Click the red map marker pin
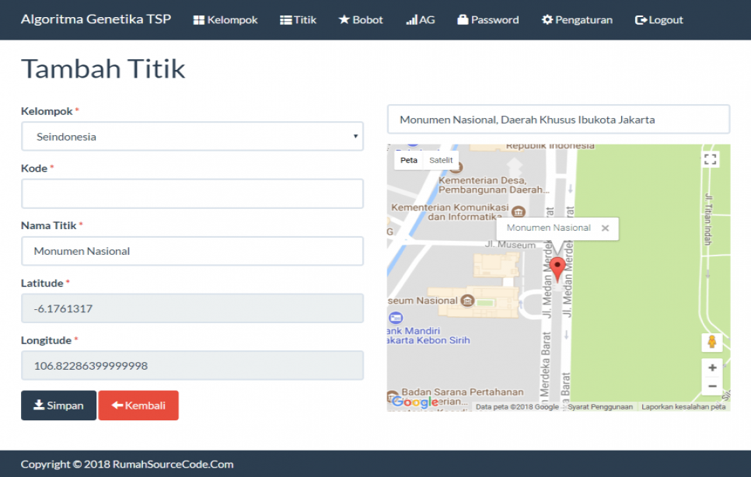Screen dimensions: 751x477 pos(557,268)
